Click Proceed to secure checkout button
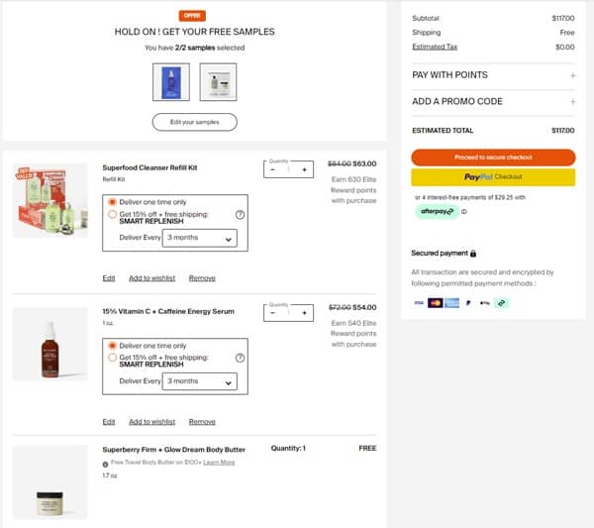 [493, 158]
